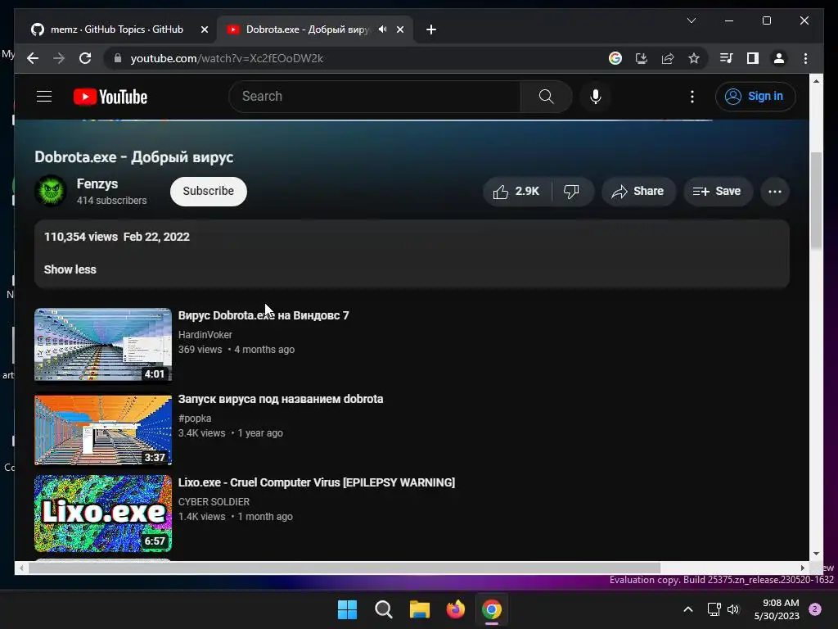Open Chrome side panel
The width and height of the screenshot is (838, 629).
(753, 58)
